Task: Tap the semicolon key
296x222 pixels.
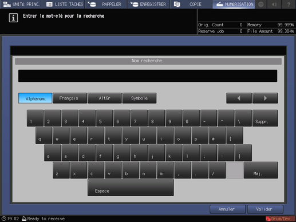Action: (208, 153)
